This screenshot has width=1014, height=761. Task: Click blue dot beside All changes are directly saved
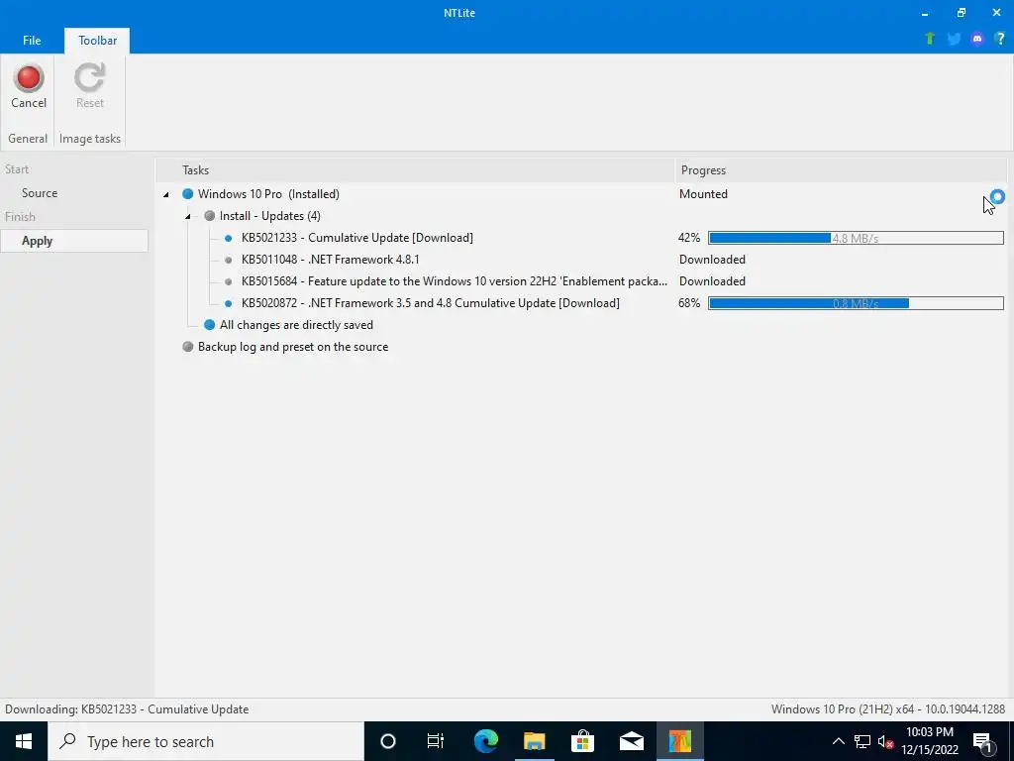click(209, 325)
